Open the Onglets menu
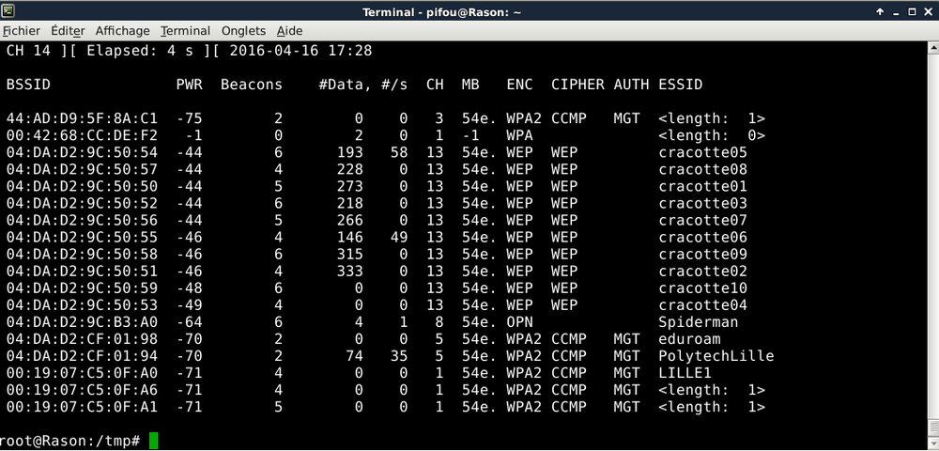This screenshot has height=451, width=939. click(243, 31)
